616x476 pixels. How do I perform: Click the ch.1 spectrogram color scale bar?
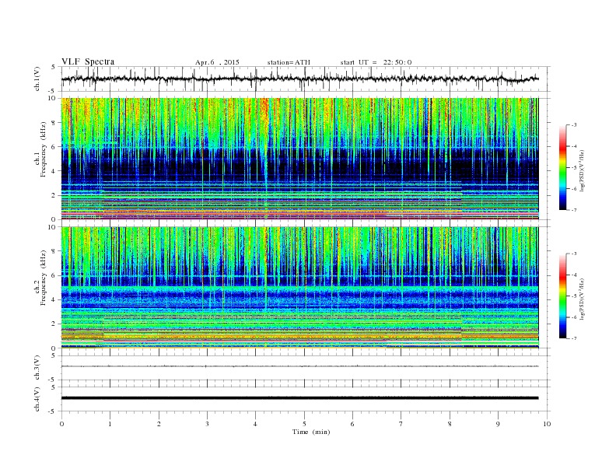[562, 167]
